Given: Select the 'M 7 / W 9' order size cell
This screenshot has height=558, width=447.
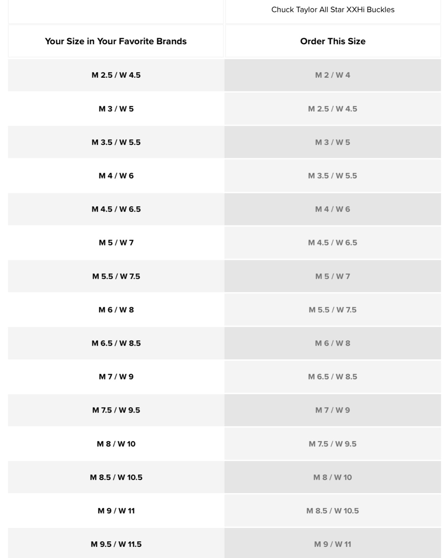Looking at the screenshot, I should click(333, 410).
